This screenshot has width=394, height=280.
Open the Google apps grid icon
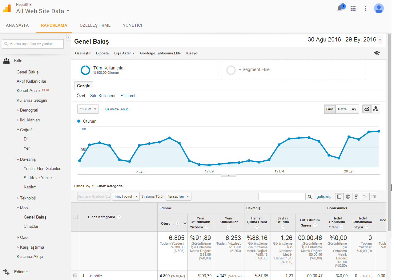353,8
